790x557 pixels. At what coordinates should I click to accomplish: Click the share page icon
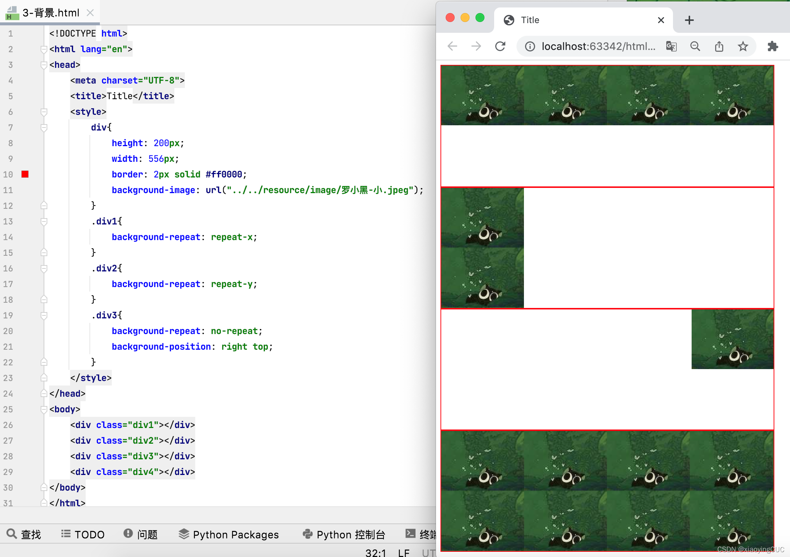click(x=719, y=46)
